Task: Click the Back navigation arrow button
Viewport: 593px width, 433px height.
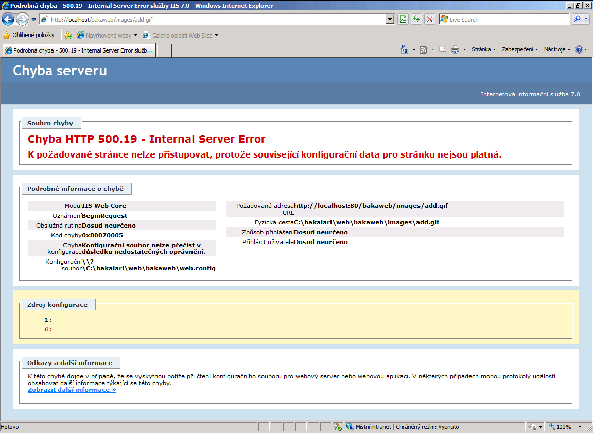Action: [x=8, y=19]
